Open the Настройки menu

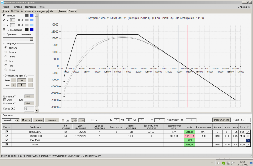(30, 7)
